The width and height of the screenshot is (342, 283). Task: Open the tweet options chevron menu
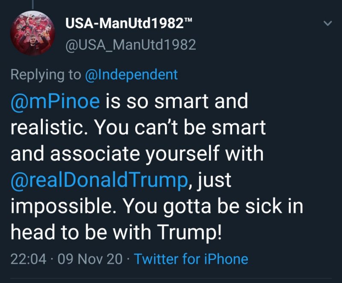pyautogui.click(x=327, y=24)
